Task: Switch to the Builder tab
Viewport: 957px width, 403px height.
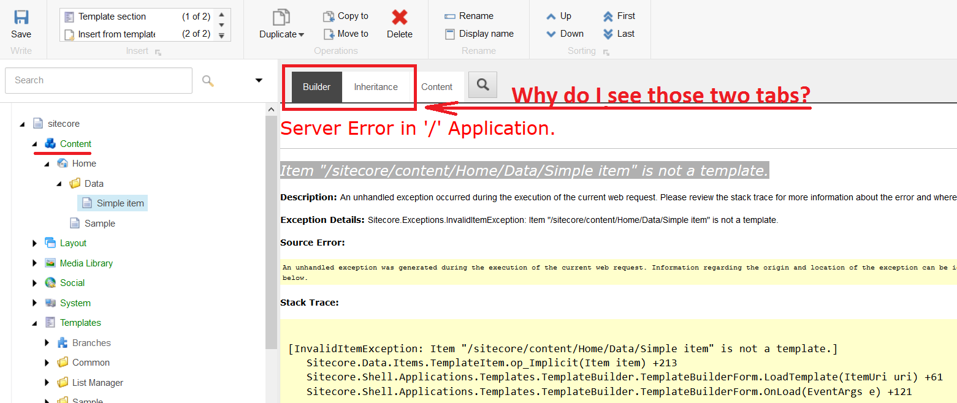Action: [x=316, y=87]
